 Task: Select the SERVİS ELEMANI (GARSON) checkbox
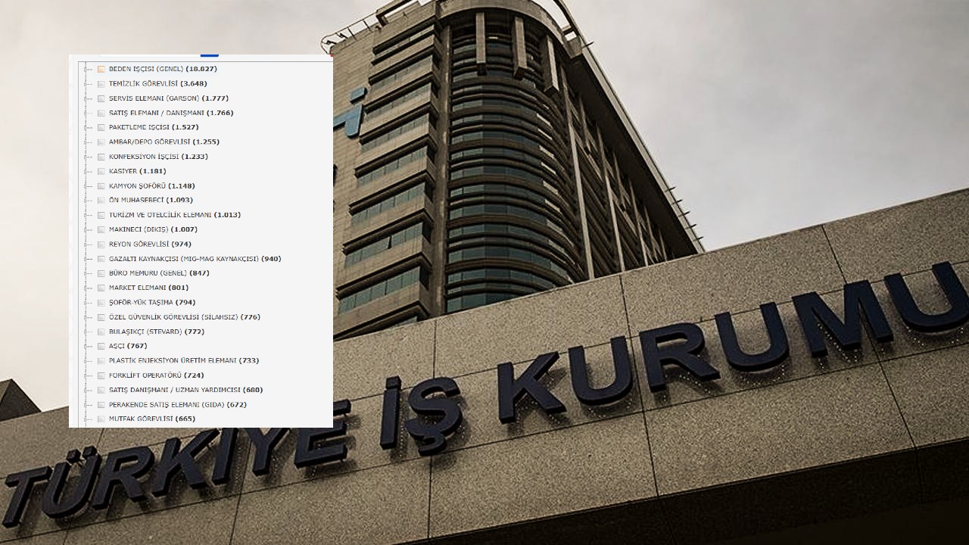pos(101,98)
